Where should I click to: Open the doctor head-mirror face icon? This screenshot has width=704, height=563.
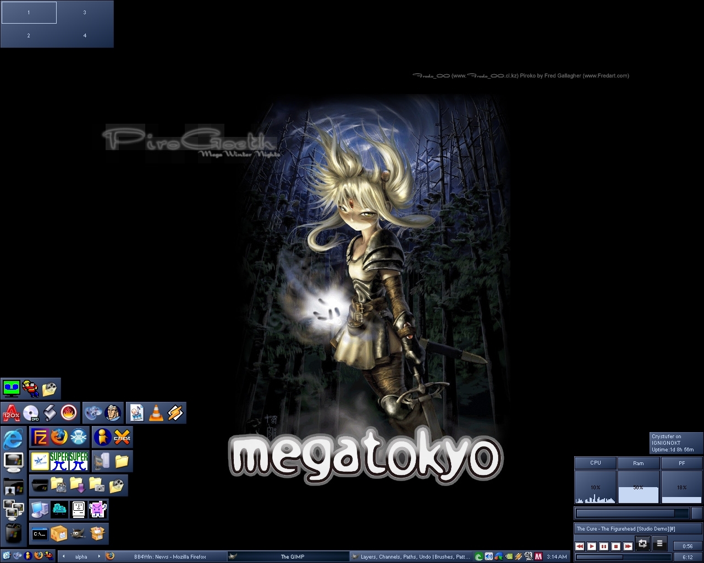pyautogui.click(x=113, y=413)
